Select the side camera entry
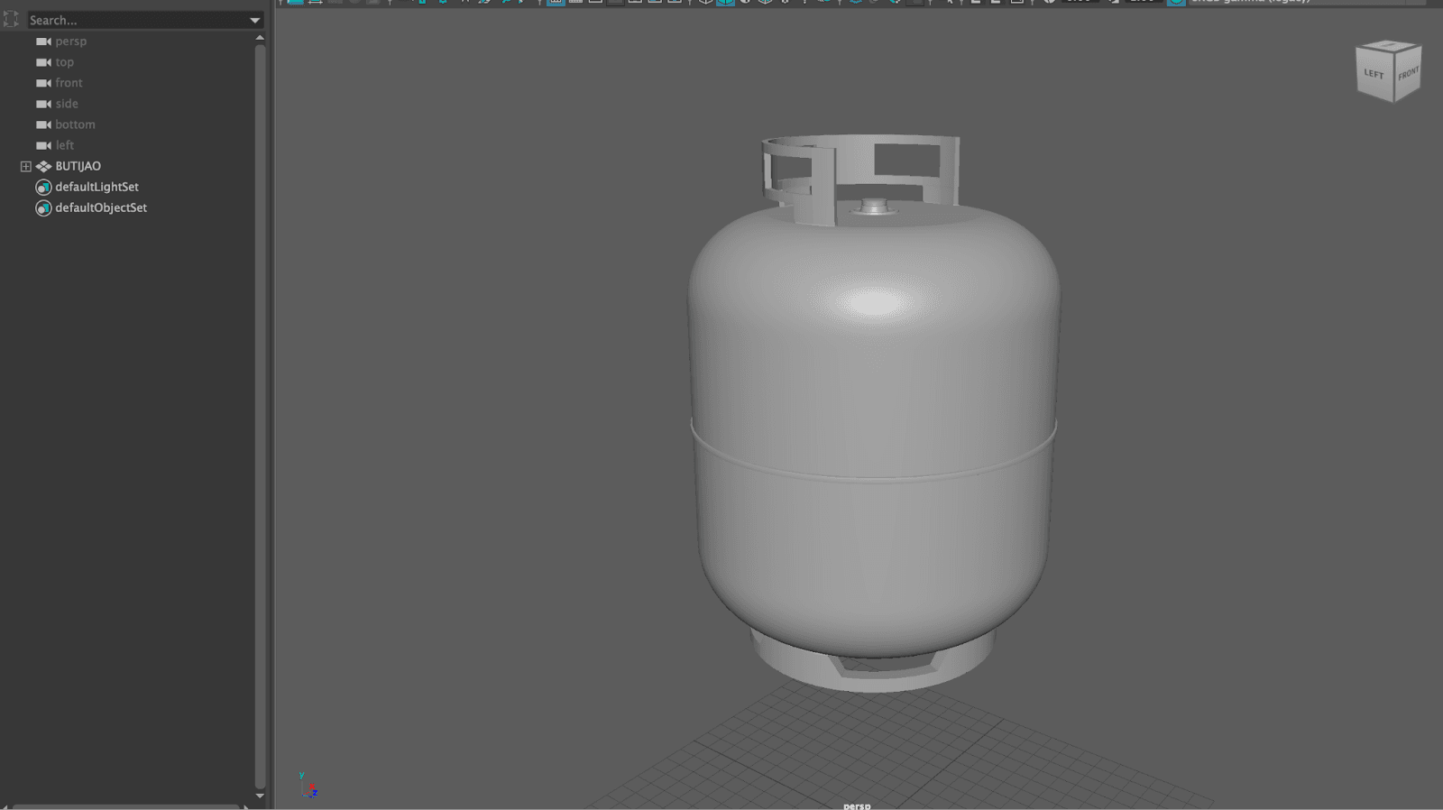Viewport: 1443px width, 810px height. (67, 104)
